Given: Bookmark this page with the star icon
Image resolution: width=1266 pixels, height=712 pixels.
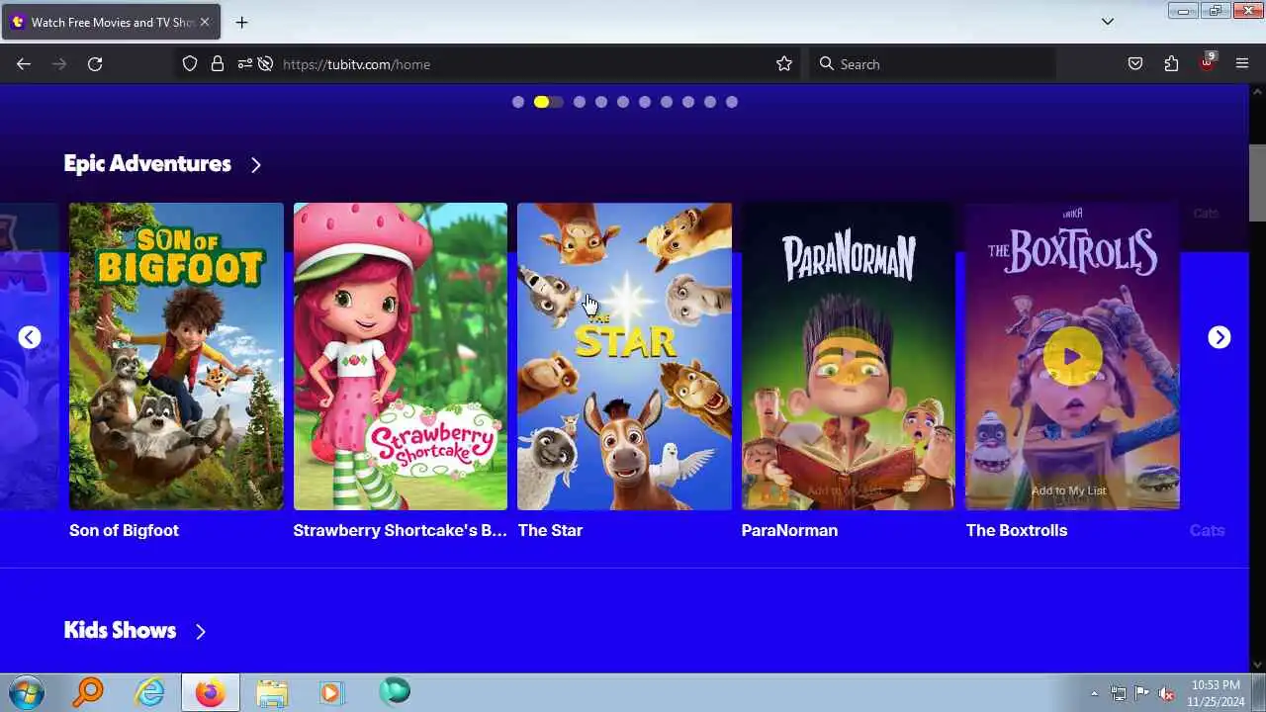Looking at the screenshot, I should pyautogui.click(x=784, y=64).
